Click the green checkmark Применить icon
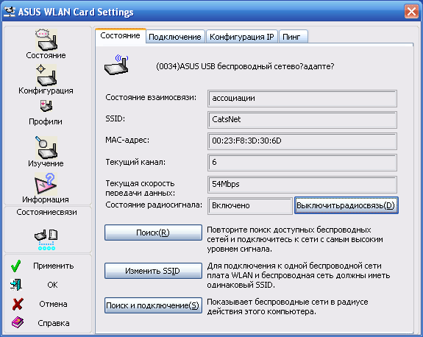The width and height of the screenshot is (423, 337). [x=16, y=266]
